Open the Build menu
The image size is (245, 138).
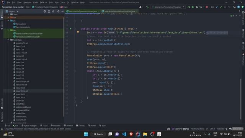[51, 2]
